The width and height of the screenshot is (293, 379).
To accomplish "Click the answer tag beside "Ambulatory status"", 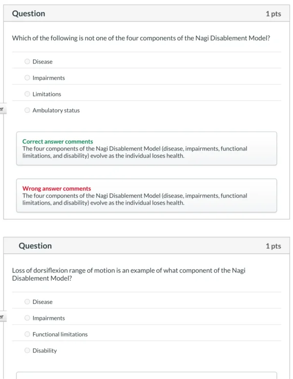I will [x=2, y=109].
